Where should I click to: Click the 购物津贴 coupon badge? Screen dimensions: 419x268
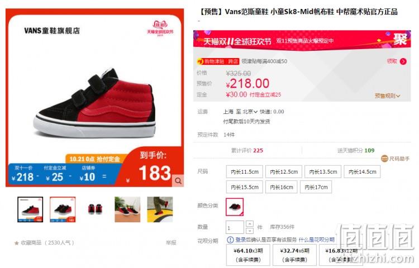click(218, 61)
